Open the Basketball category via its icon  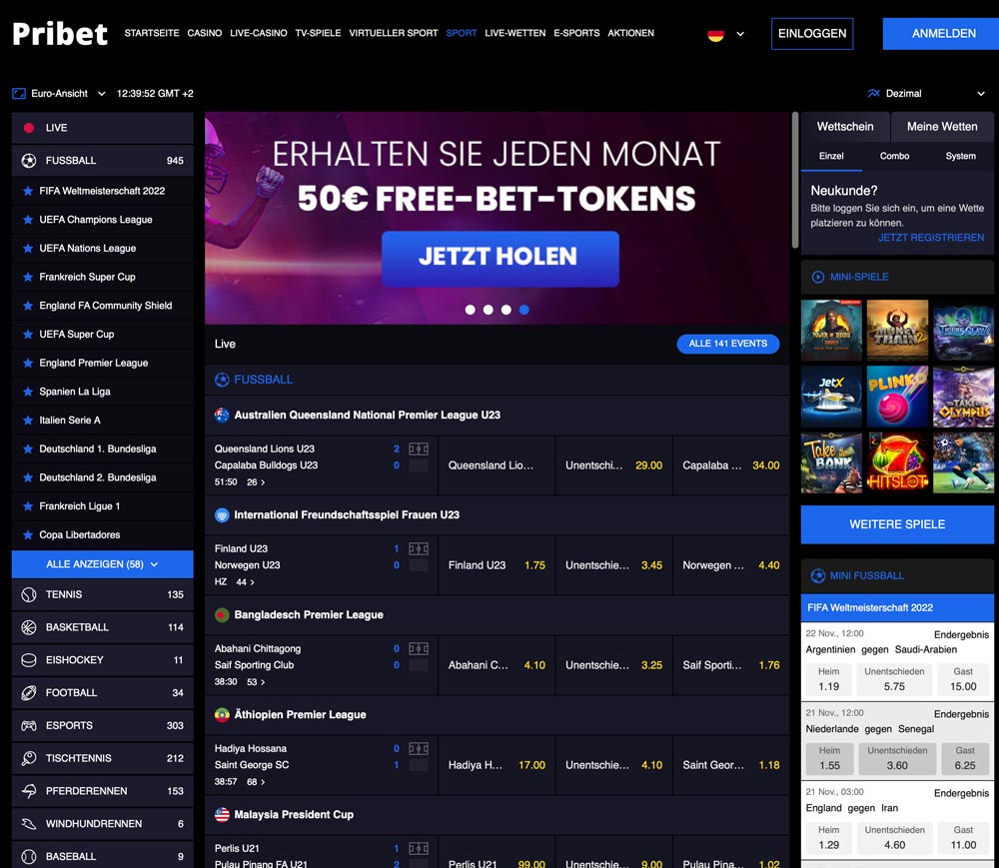[27, 626]
